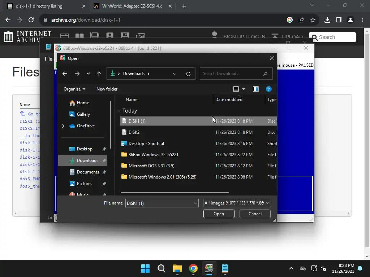Open File Explorer from taskbar

(177, 268)
